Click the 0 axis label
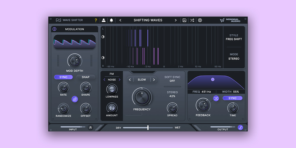Viewport: 296px width, 148px height. [164, 67]
